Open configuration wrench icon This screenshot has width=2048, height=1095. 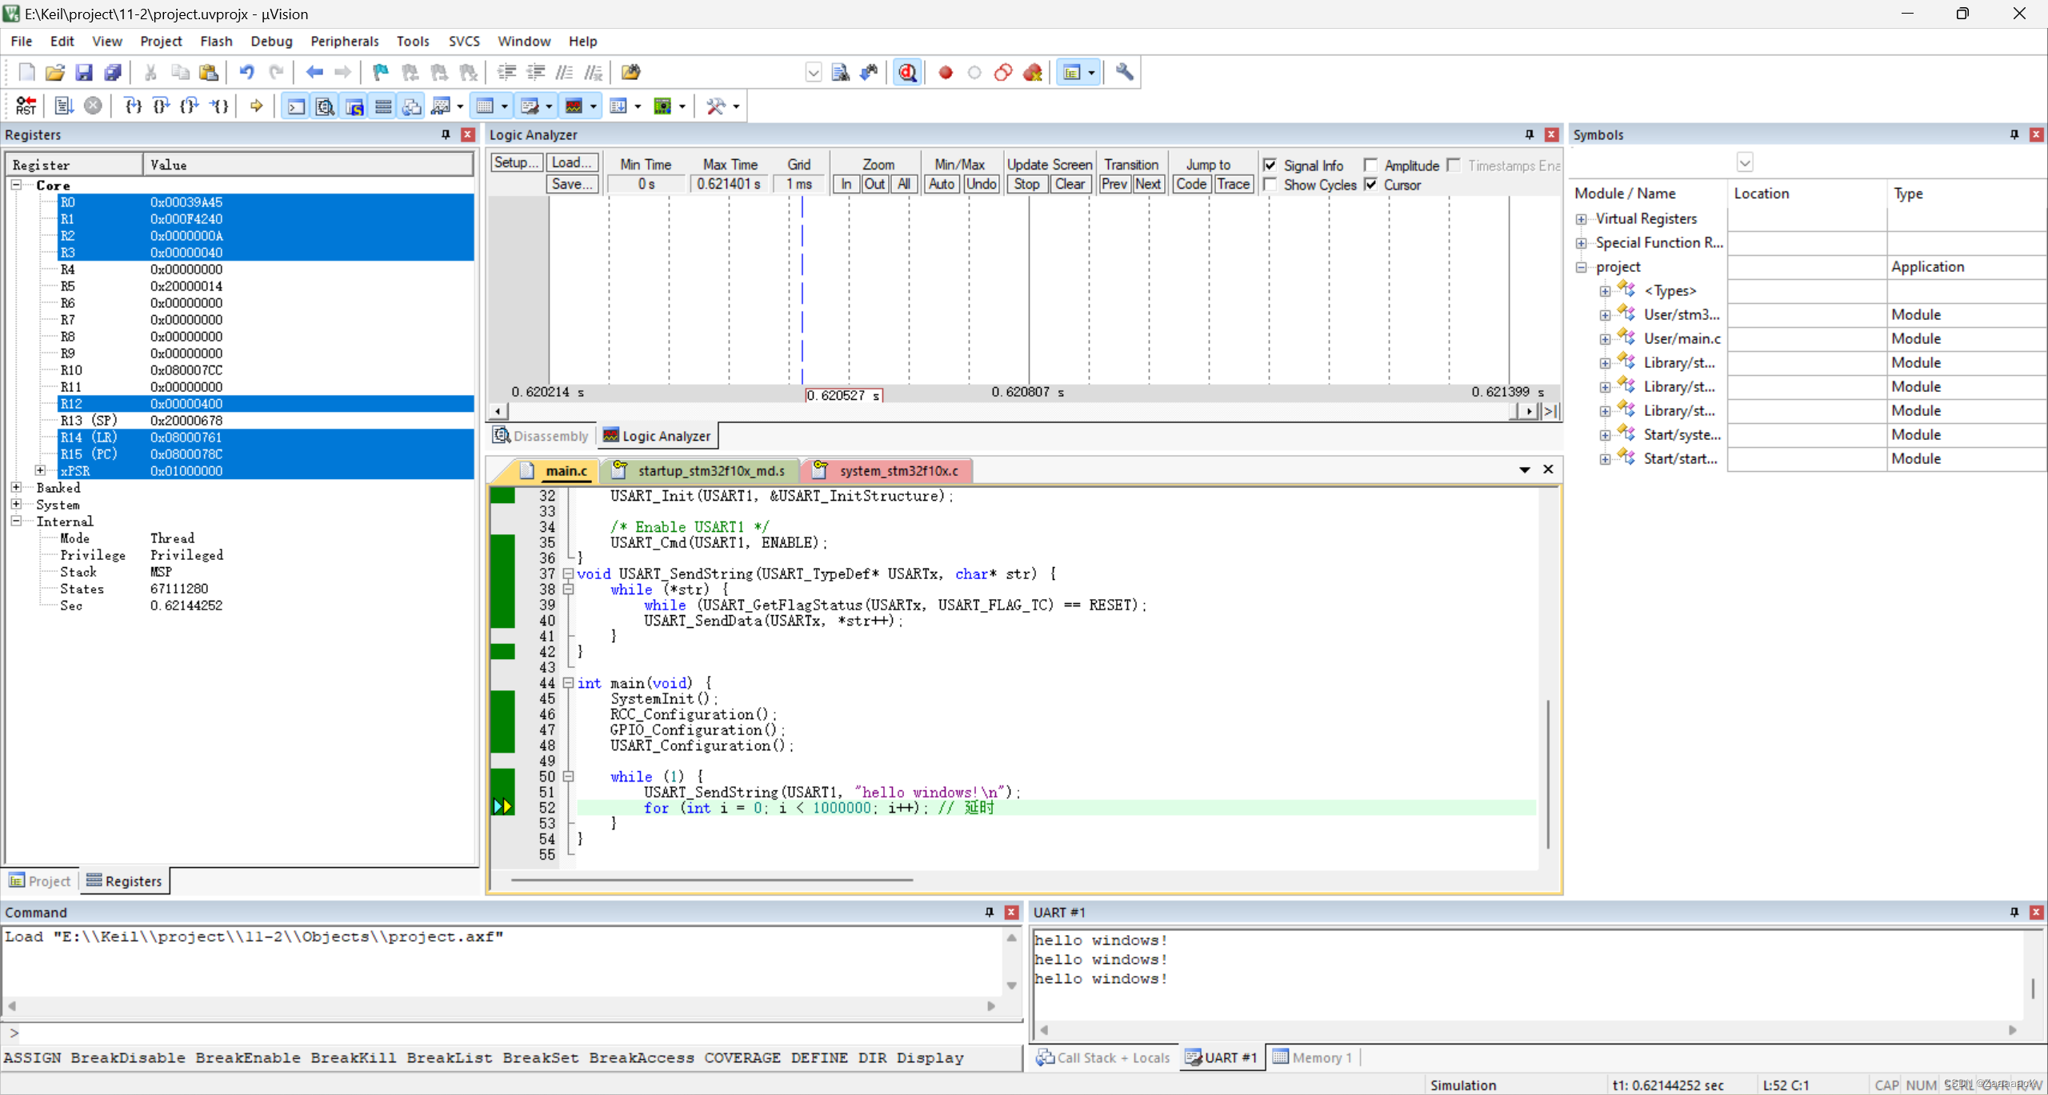click(1124, 73)
